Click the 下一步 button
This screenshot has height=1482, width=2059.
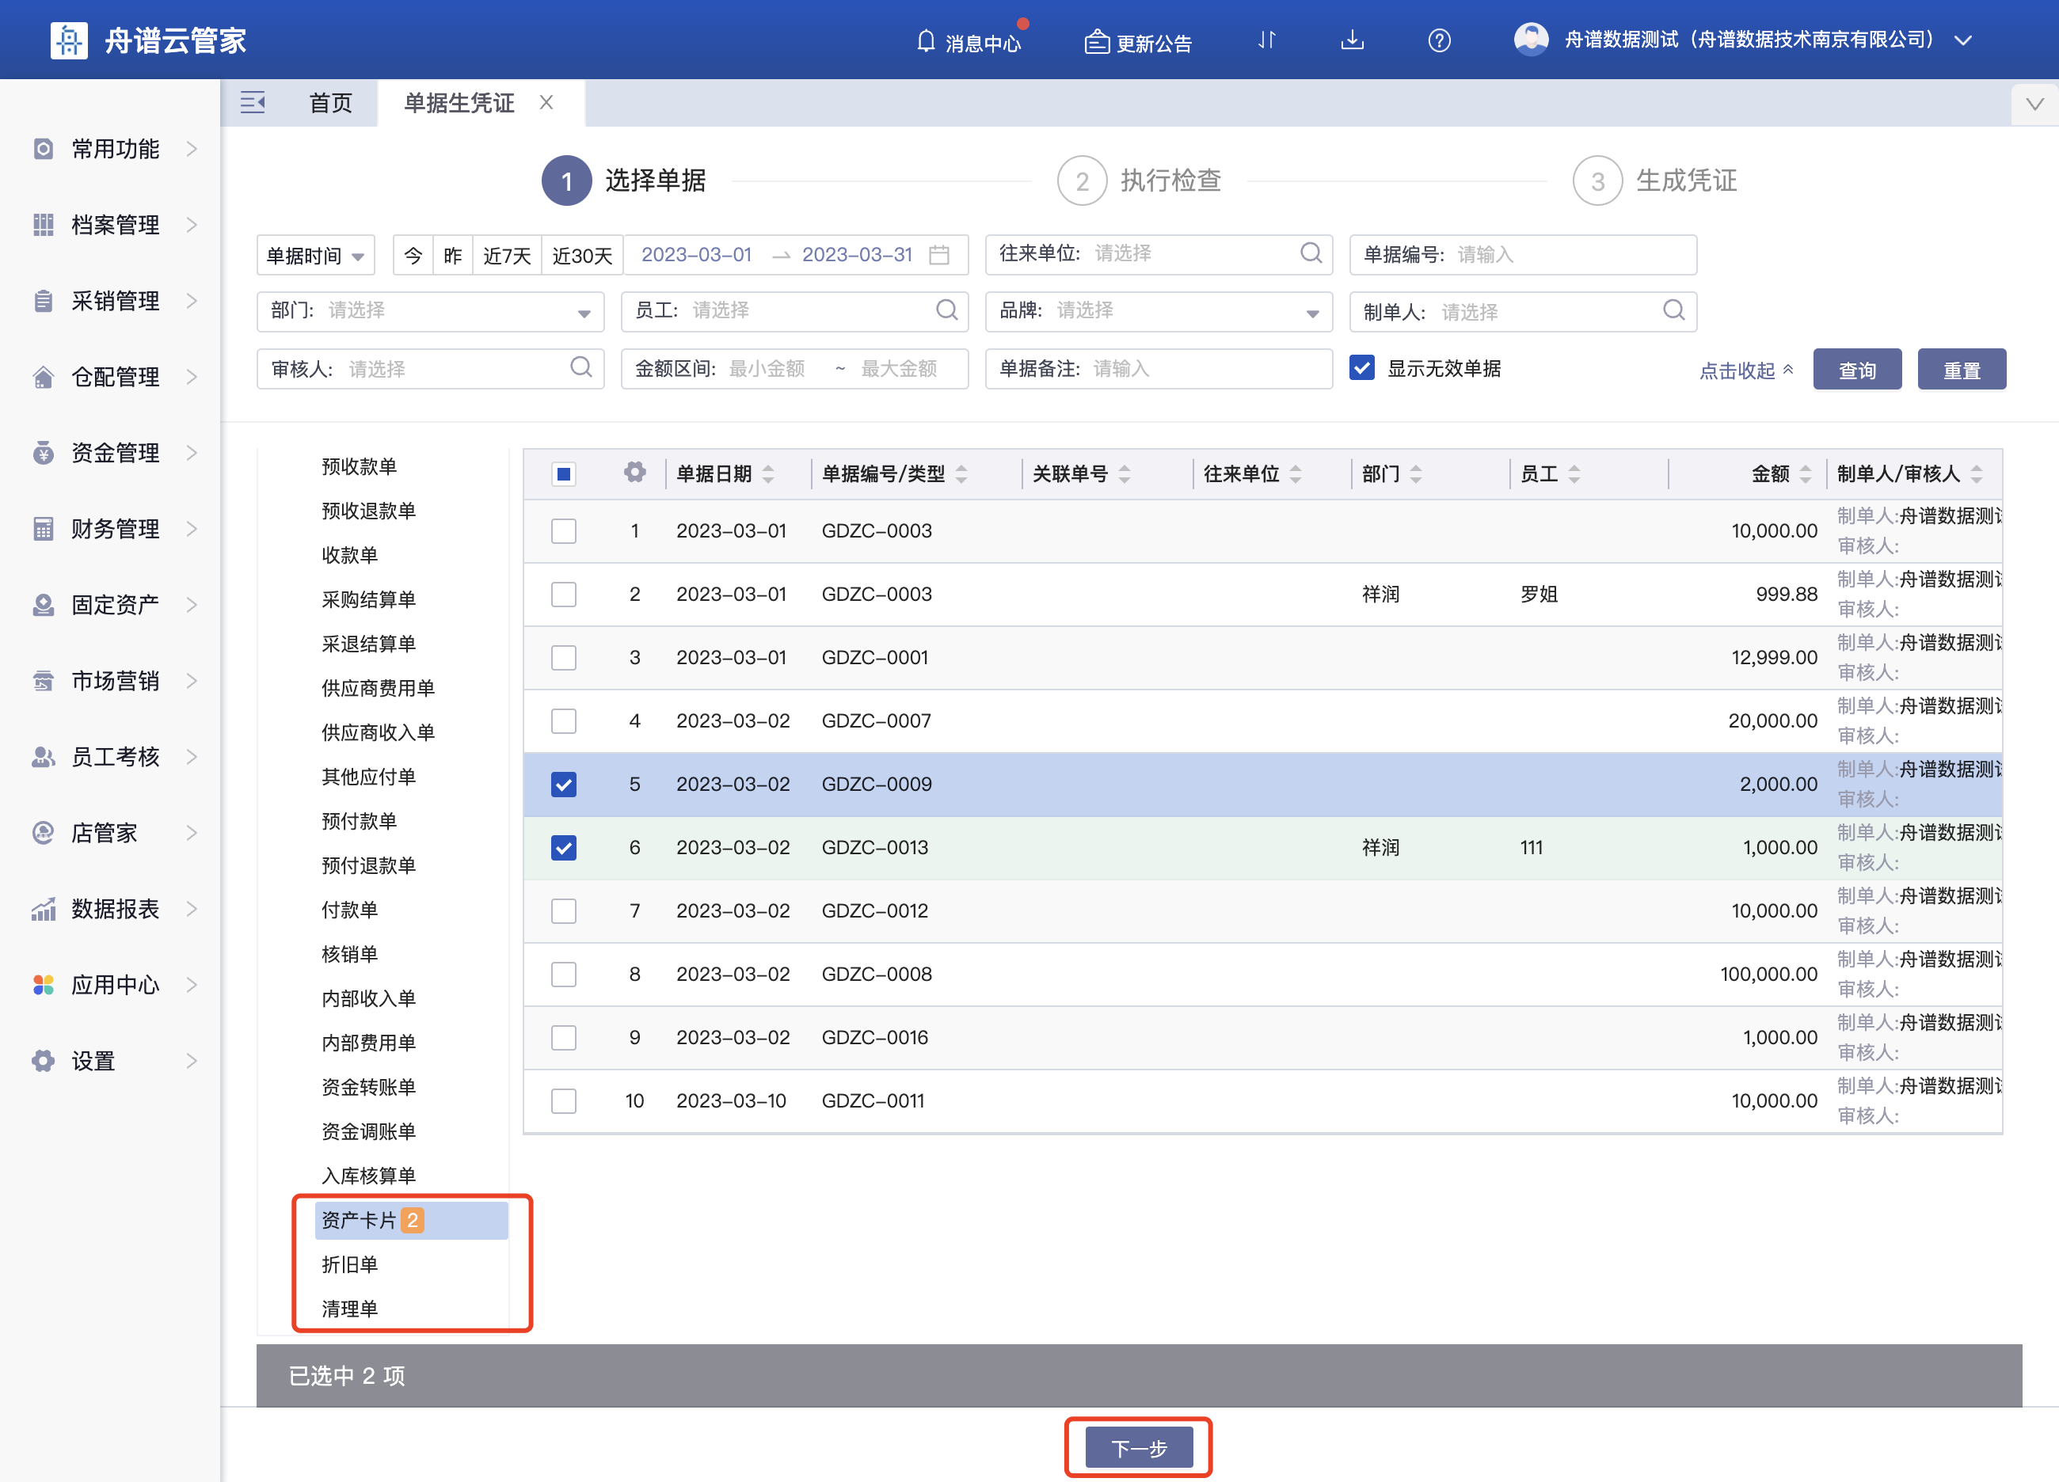[x=1139, y=1447]
